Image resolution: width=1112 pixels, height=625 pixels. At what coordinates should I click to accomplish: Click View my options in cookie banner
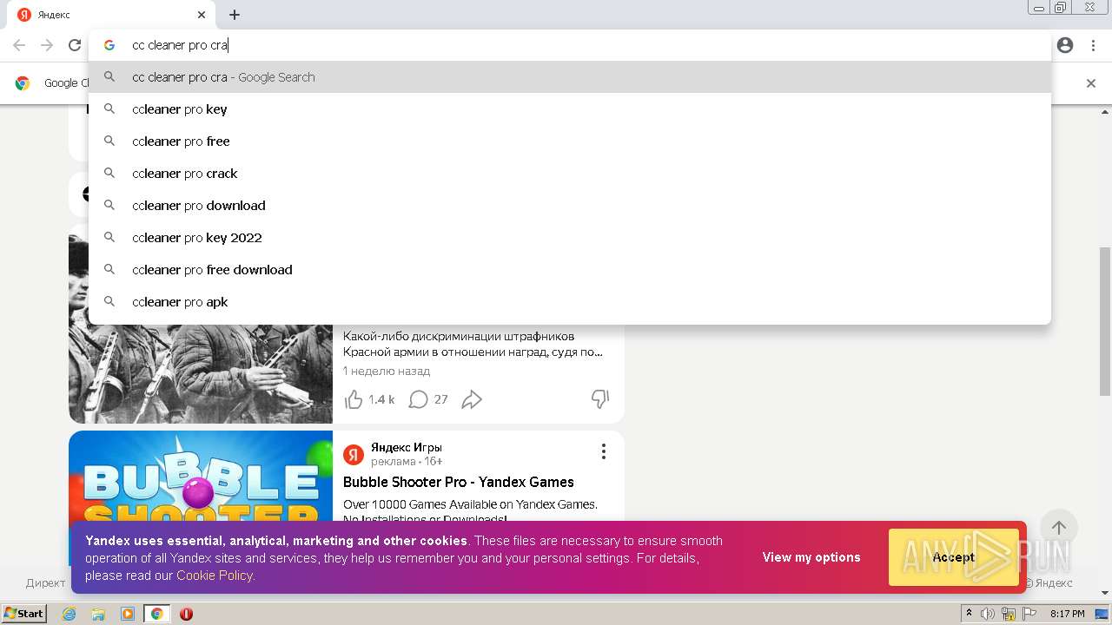click(811, 557)
